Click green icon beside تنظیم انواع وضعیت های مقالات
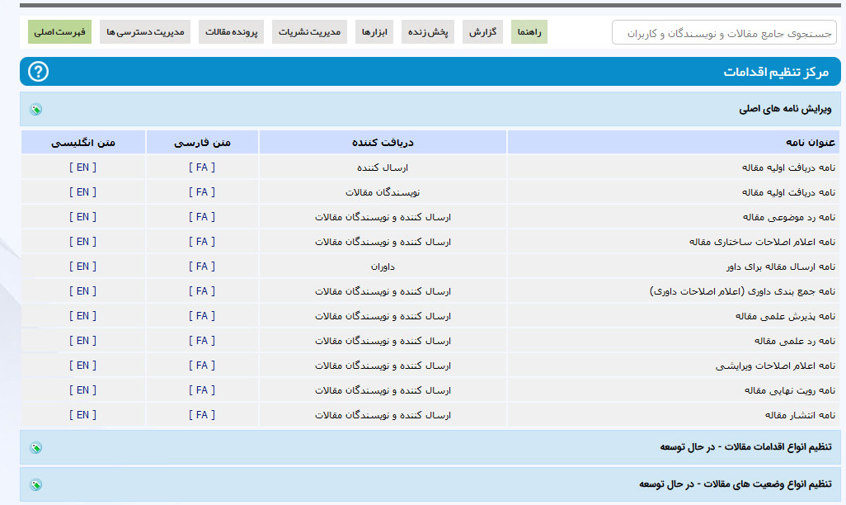846x505 pixels. coord(35,484)
